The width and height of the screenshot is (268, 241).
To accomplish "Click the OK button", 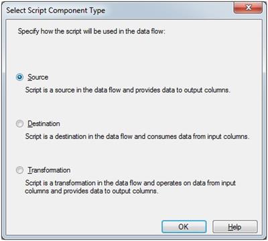I will click(x=184, y=227).
